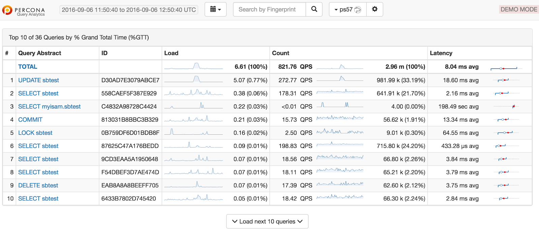Open the SELECT myisam.sbtest query
The image size is (539, 232).
click(49, 106)
